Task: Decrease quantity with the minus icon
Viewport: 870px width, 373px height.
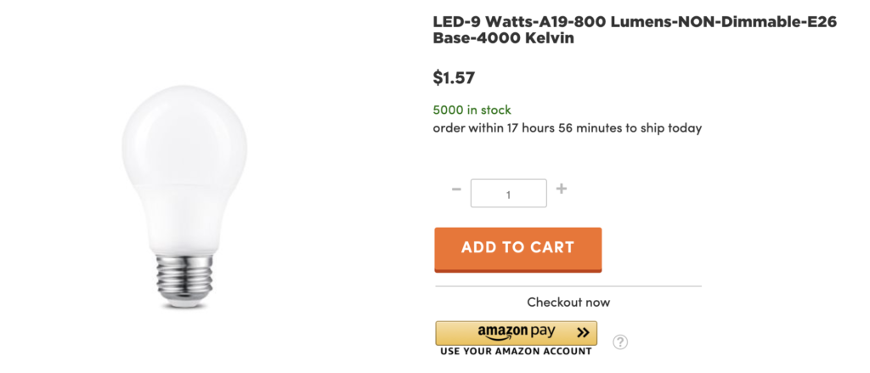Action: (456, 189)
